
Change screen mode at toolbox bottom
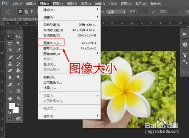point(18,119)
